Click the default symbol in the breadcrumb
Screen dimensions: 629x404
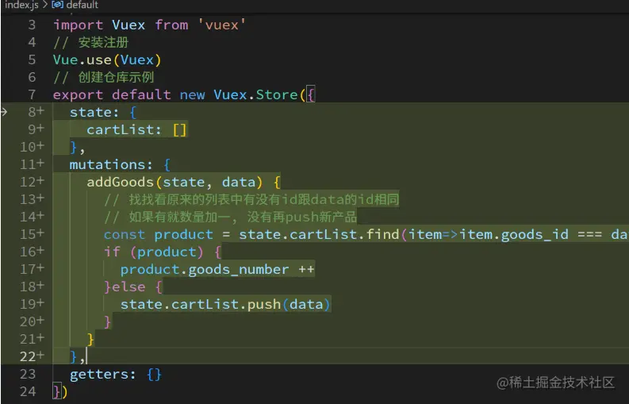point(82,5)
